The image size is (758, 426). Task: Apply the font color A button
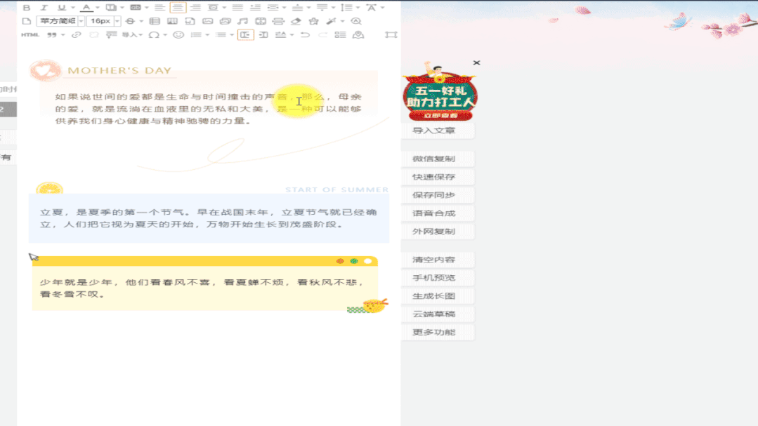pos(86,8)
